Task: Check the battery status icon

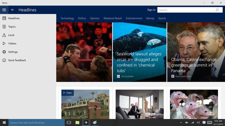Action: tap(187, 123)
